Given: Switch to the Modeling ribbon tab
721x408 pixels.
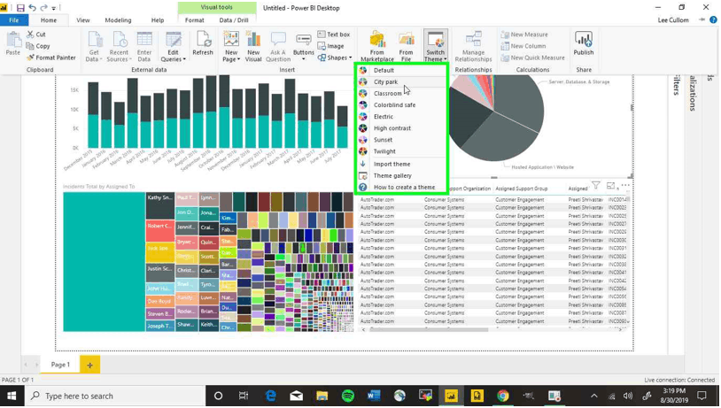Looking at the screenshot, I should coord(118,20).
